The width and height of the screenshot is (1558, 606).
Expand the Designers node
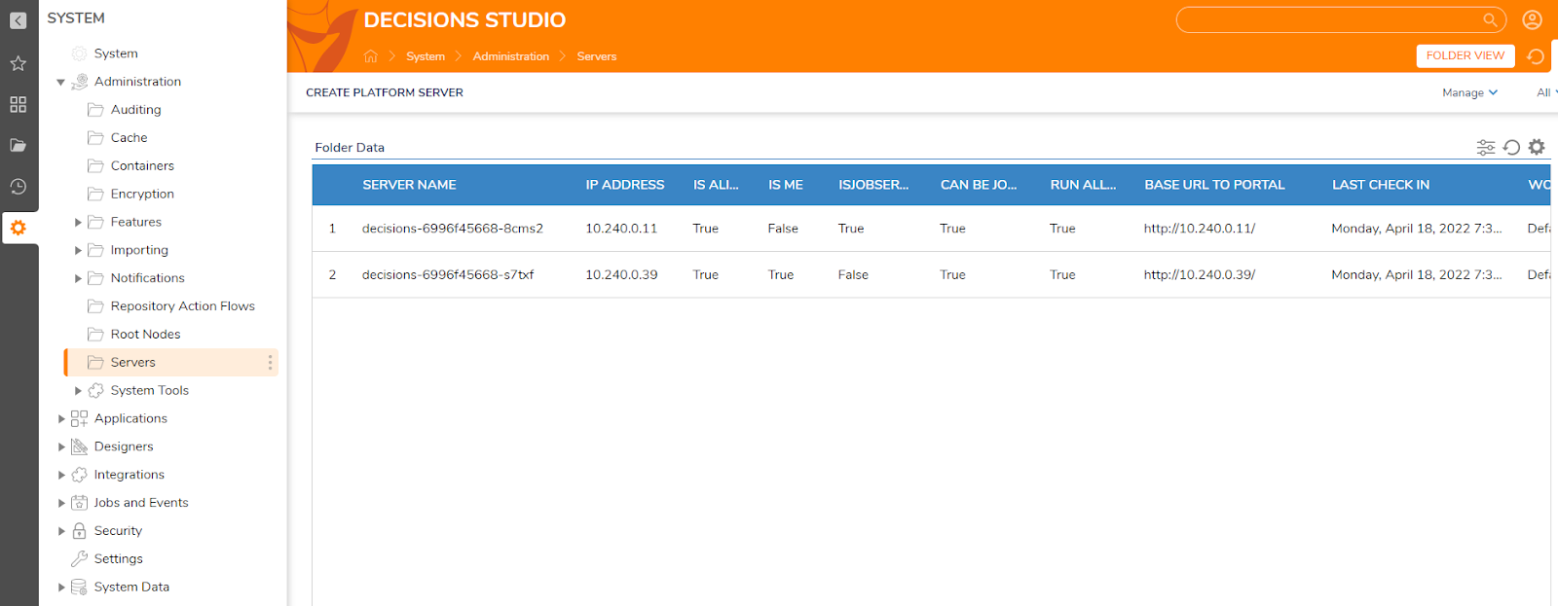[x=61, y=447]
